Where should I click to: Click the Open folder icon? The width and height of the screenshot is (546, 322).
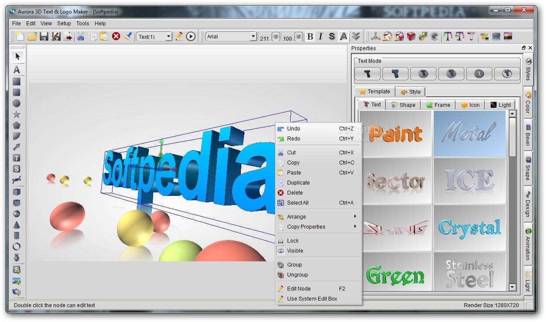(32, 36)
